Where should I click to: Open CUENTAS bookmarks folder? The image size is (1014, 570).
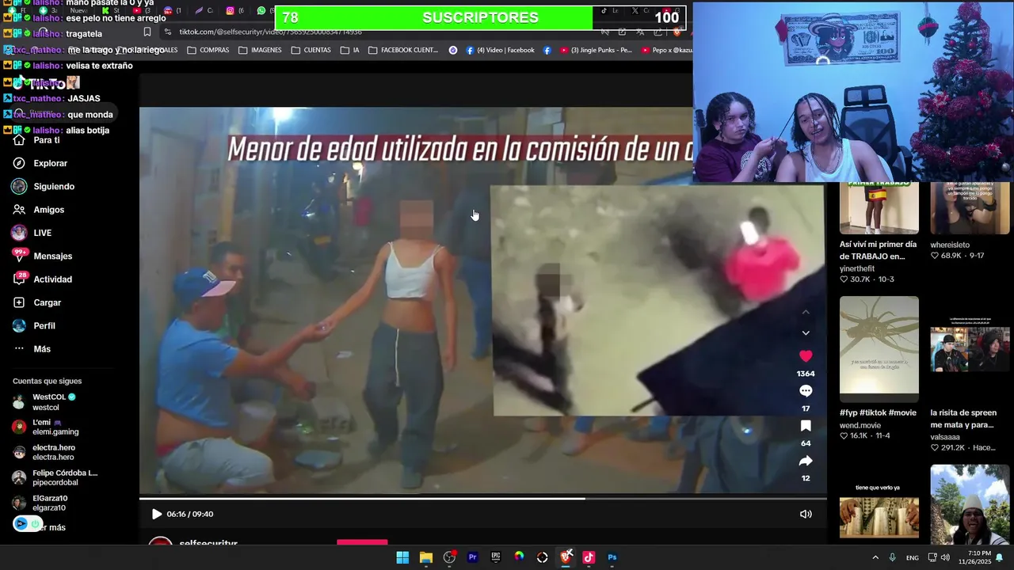311,50
